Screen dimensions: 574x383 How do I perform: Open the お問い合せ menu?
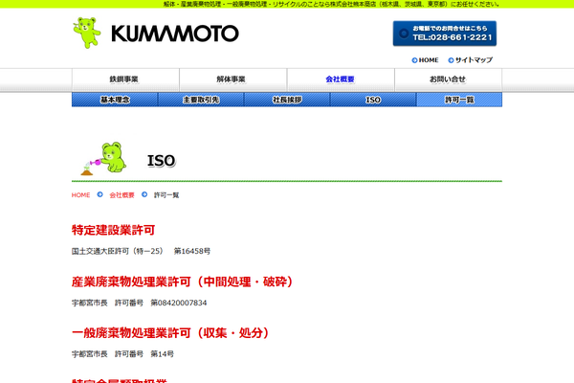click(x=449, y=79)
